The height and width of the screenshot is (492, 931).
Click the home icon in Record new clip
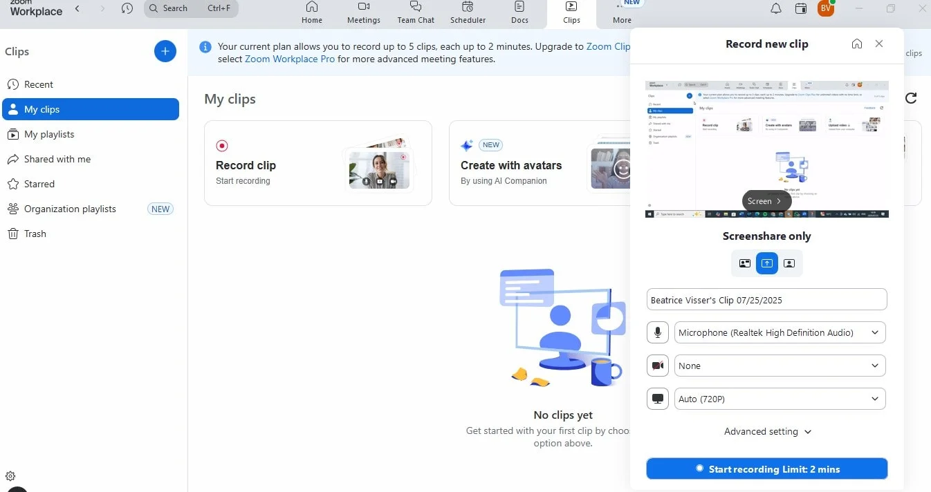857,44
